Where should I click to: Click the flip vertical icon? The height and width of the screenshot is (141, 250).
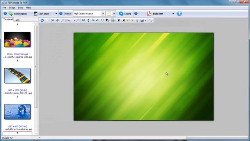(x=88, y=20)
